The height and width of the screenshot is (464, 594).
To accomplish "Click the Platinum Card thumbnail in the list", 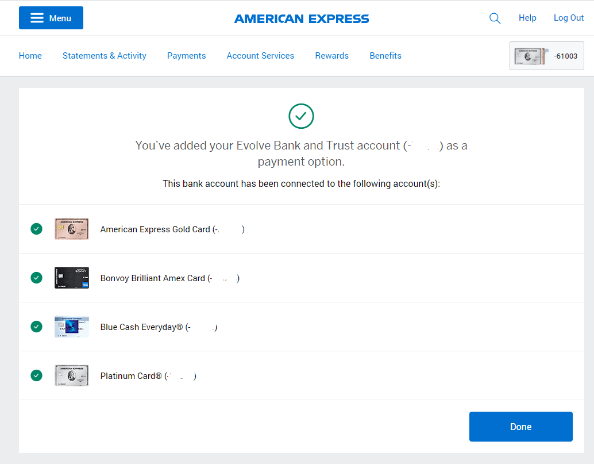I will click(x=72, y=375).
